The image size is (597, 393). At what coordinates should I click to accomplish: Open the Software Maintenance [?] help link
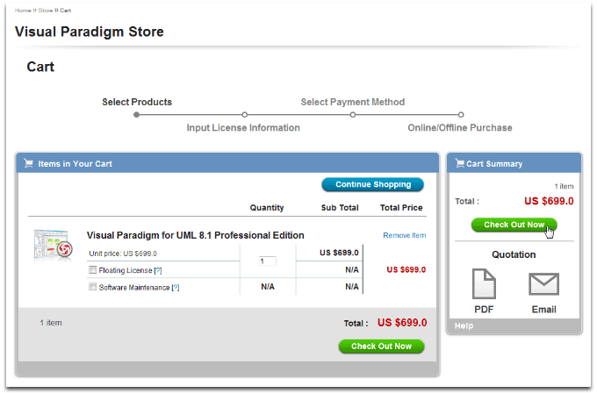176,288
